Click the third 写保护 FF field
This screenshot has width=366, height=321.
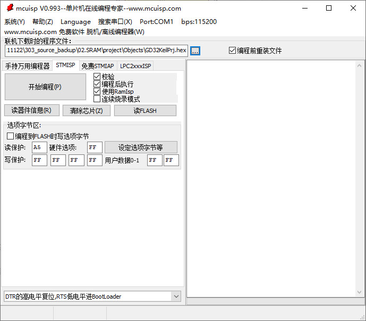(76, 160)
